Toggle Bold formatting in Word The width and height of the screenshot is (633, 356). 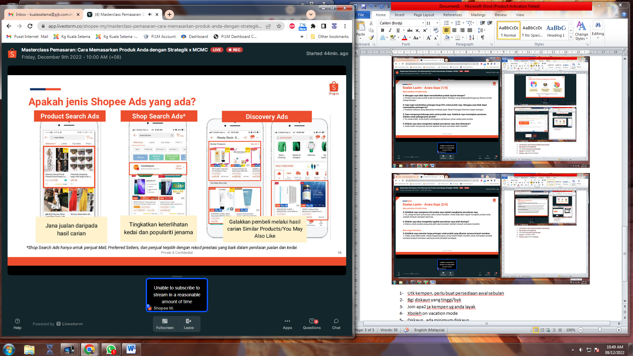(382, 30)
